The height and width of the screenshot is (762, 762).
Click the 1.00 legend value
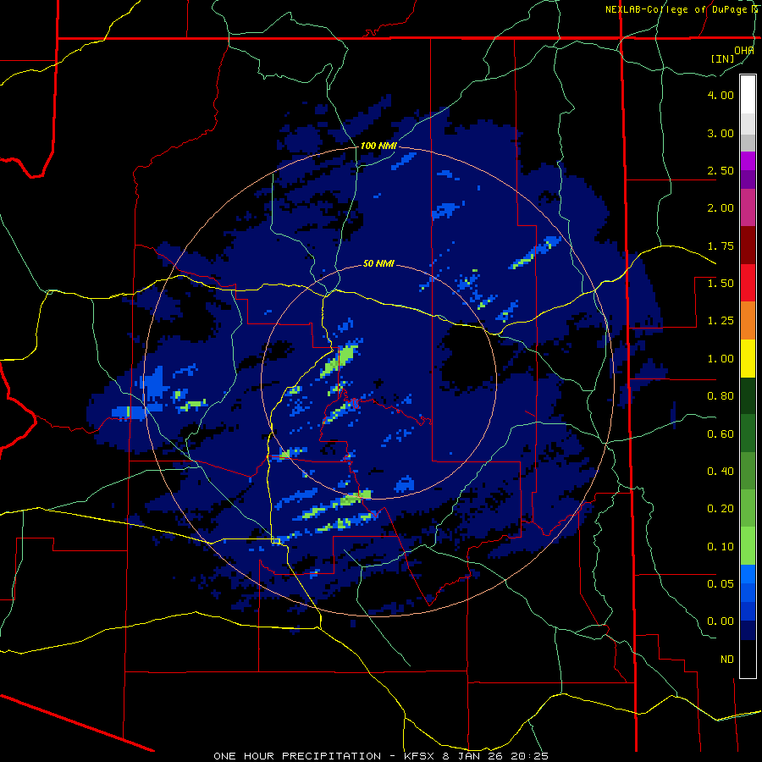(721, 359)
